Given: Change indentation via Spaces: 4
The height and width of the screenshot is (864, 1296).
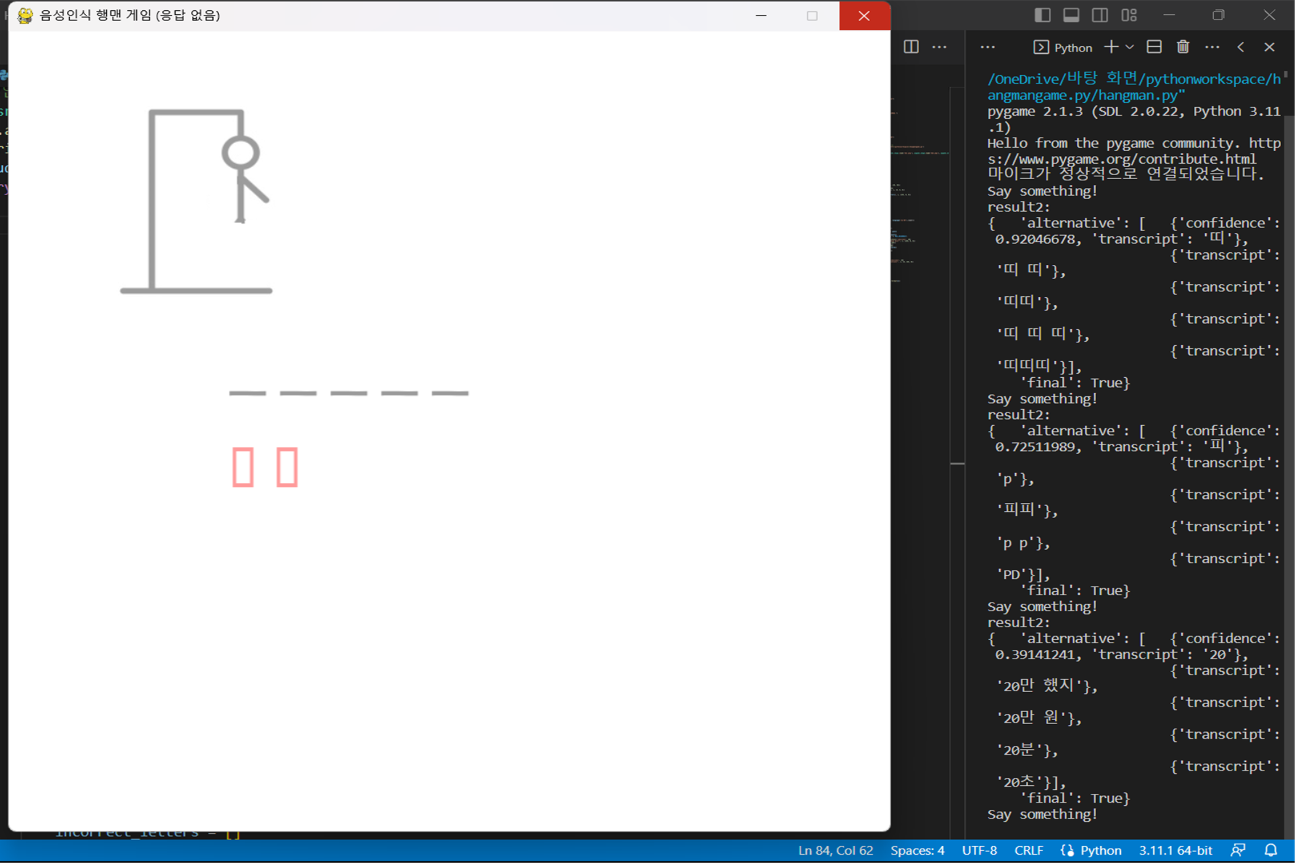Looking at the screenshot, I should click(917, 850).
